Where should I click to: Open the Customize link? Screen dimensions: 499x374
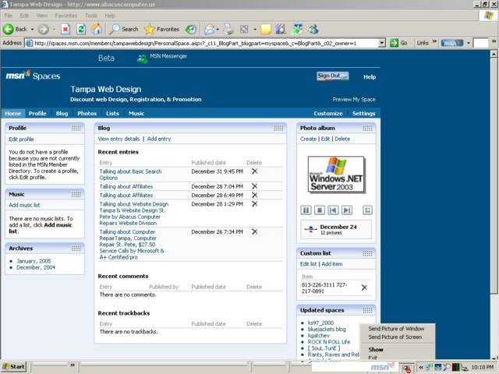(328, 114)
